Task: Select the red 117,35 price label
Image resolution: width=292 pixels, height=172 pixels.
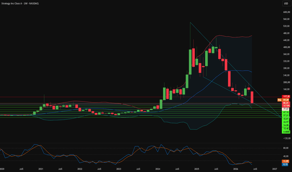Action: pyautogui.click(x=286, y=97)
